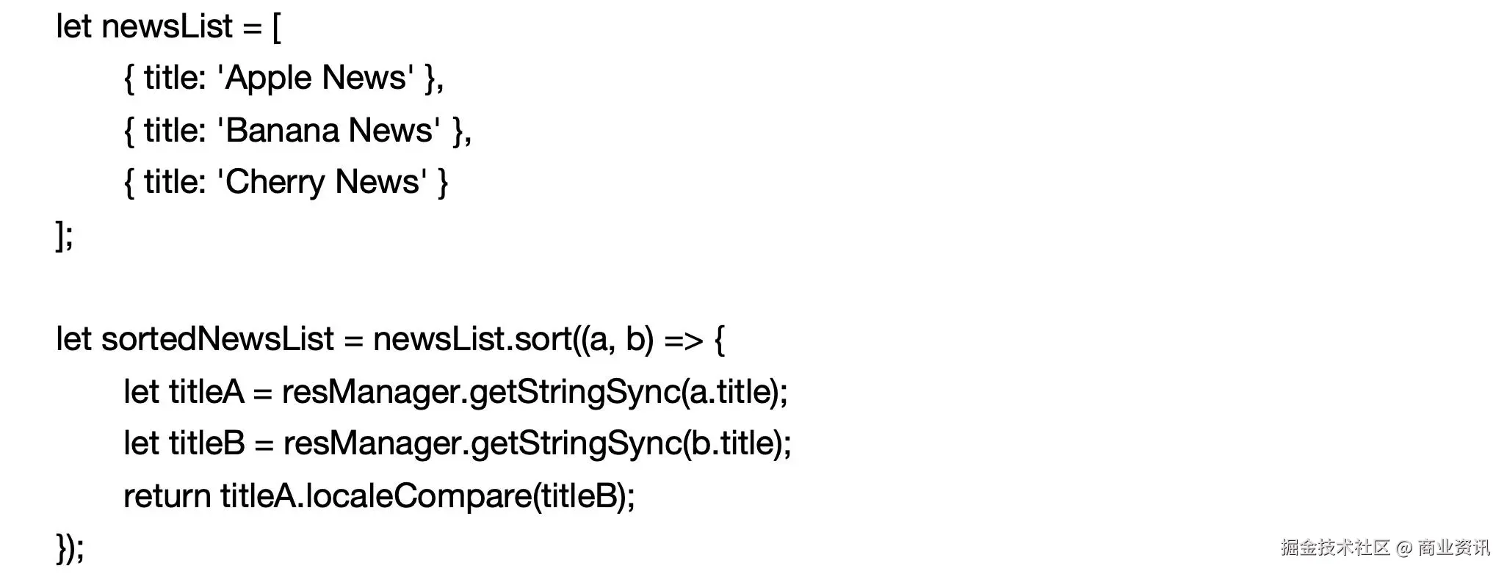
Task: Click the 'Banana News' string
Action: tap(329, 131)
